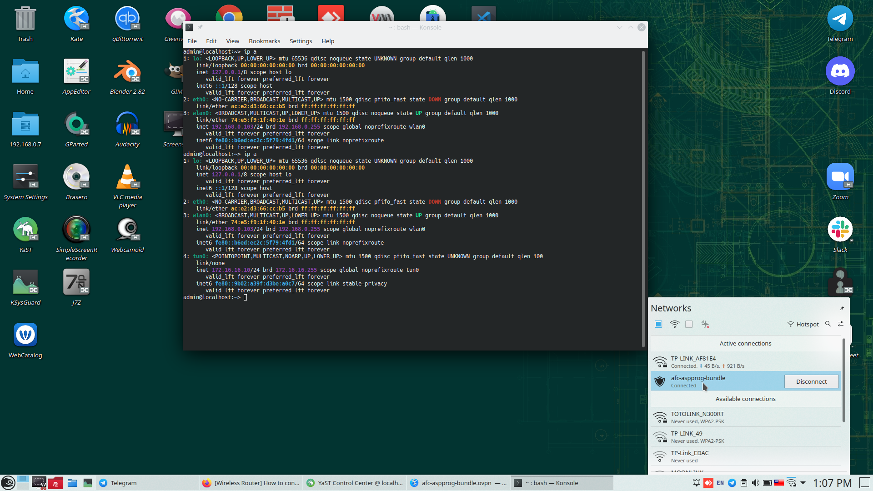Toggle the Wi-Fi enabled checkbox in Networks
This screenshot has width=873, height=491.
(658, 324)
